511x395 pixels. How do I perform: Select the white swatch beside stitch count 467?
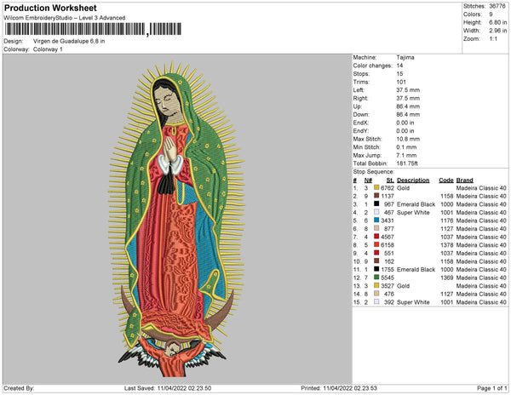376,212
